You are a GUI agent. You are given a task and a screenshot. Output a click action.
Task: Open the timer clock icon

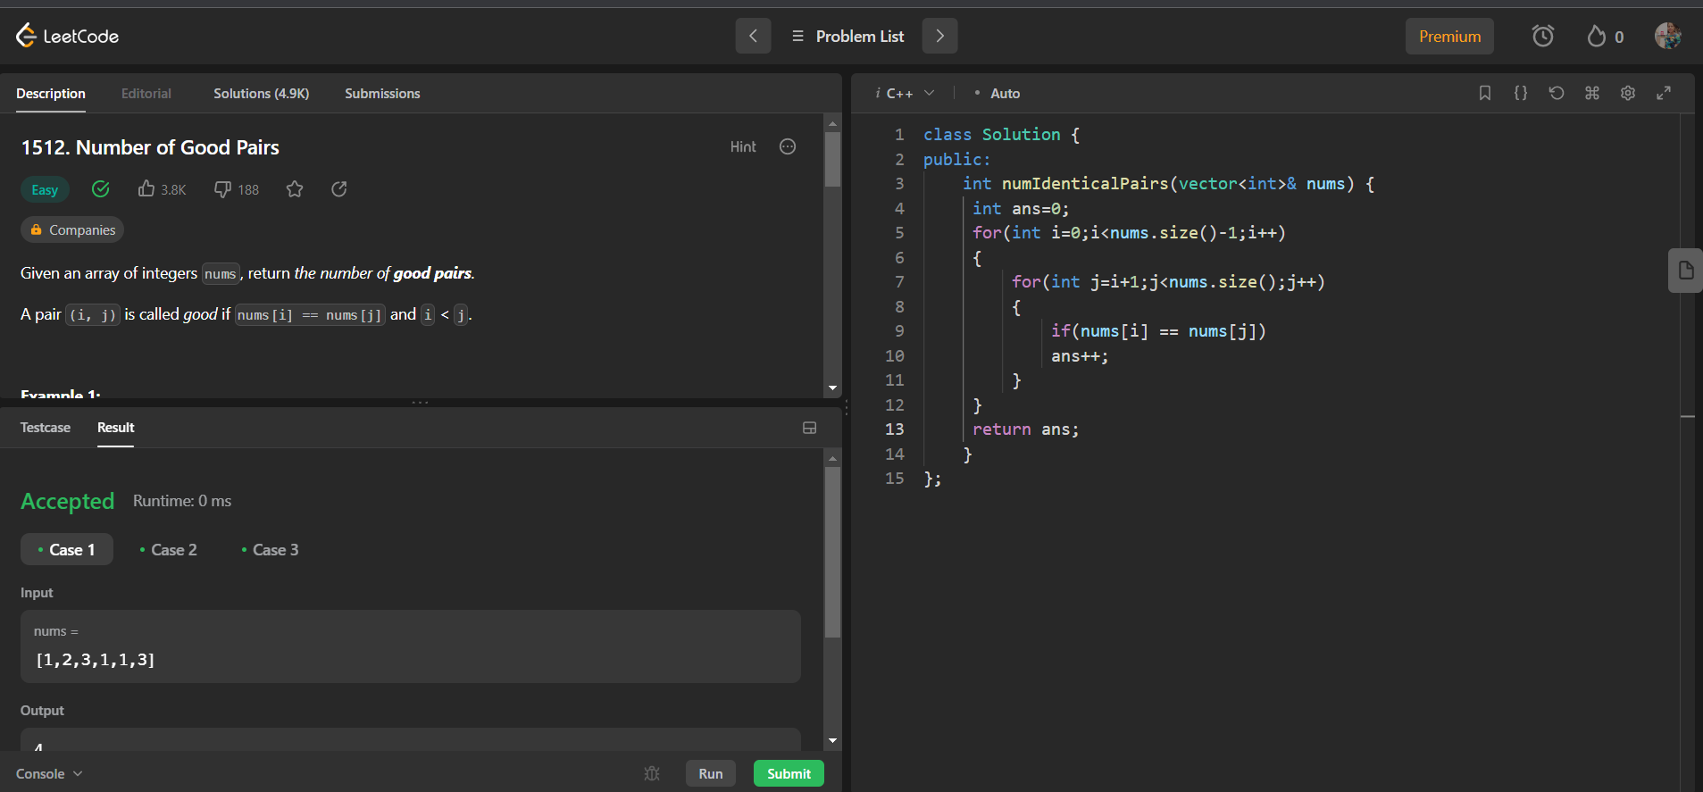(1542, 36)
